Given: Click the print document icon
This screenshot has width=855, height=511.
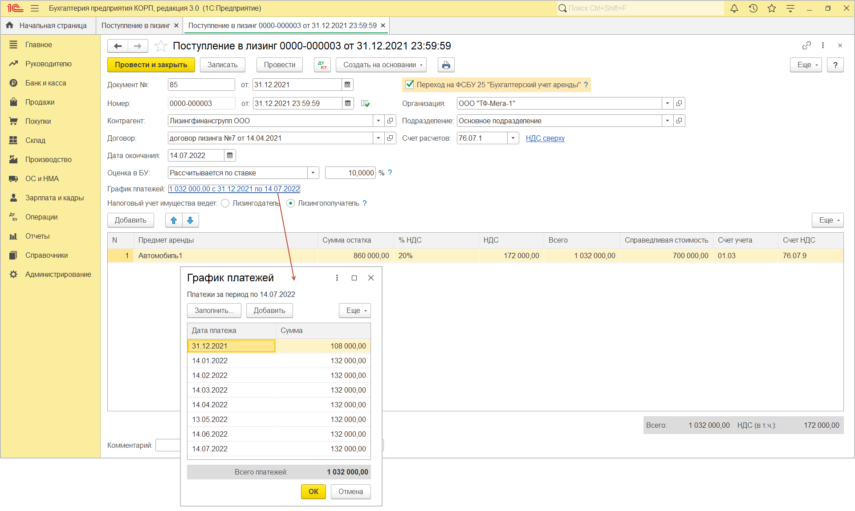Looking at the screenshot, I should [x=446, y=65].
